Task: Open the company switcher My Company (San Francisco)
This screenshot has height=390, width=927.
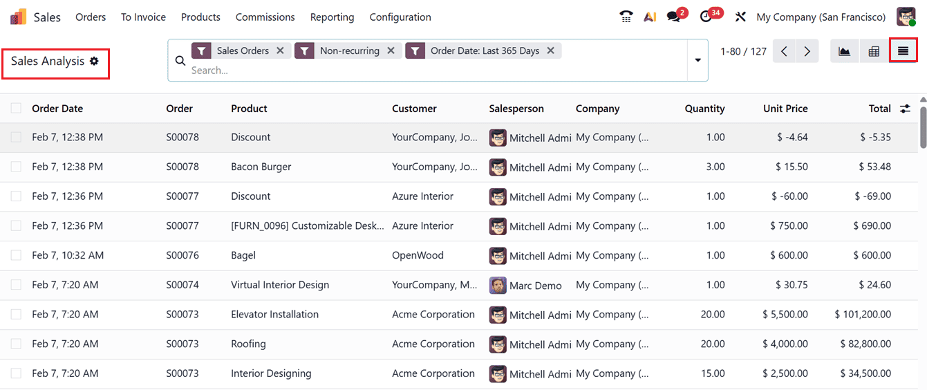Action: pyautogui.click(x=821, y=17)
